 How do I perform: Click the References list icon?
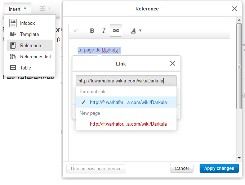[13, 57]
